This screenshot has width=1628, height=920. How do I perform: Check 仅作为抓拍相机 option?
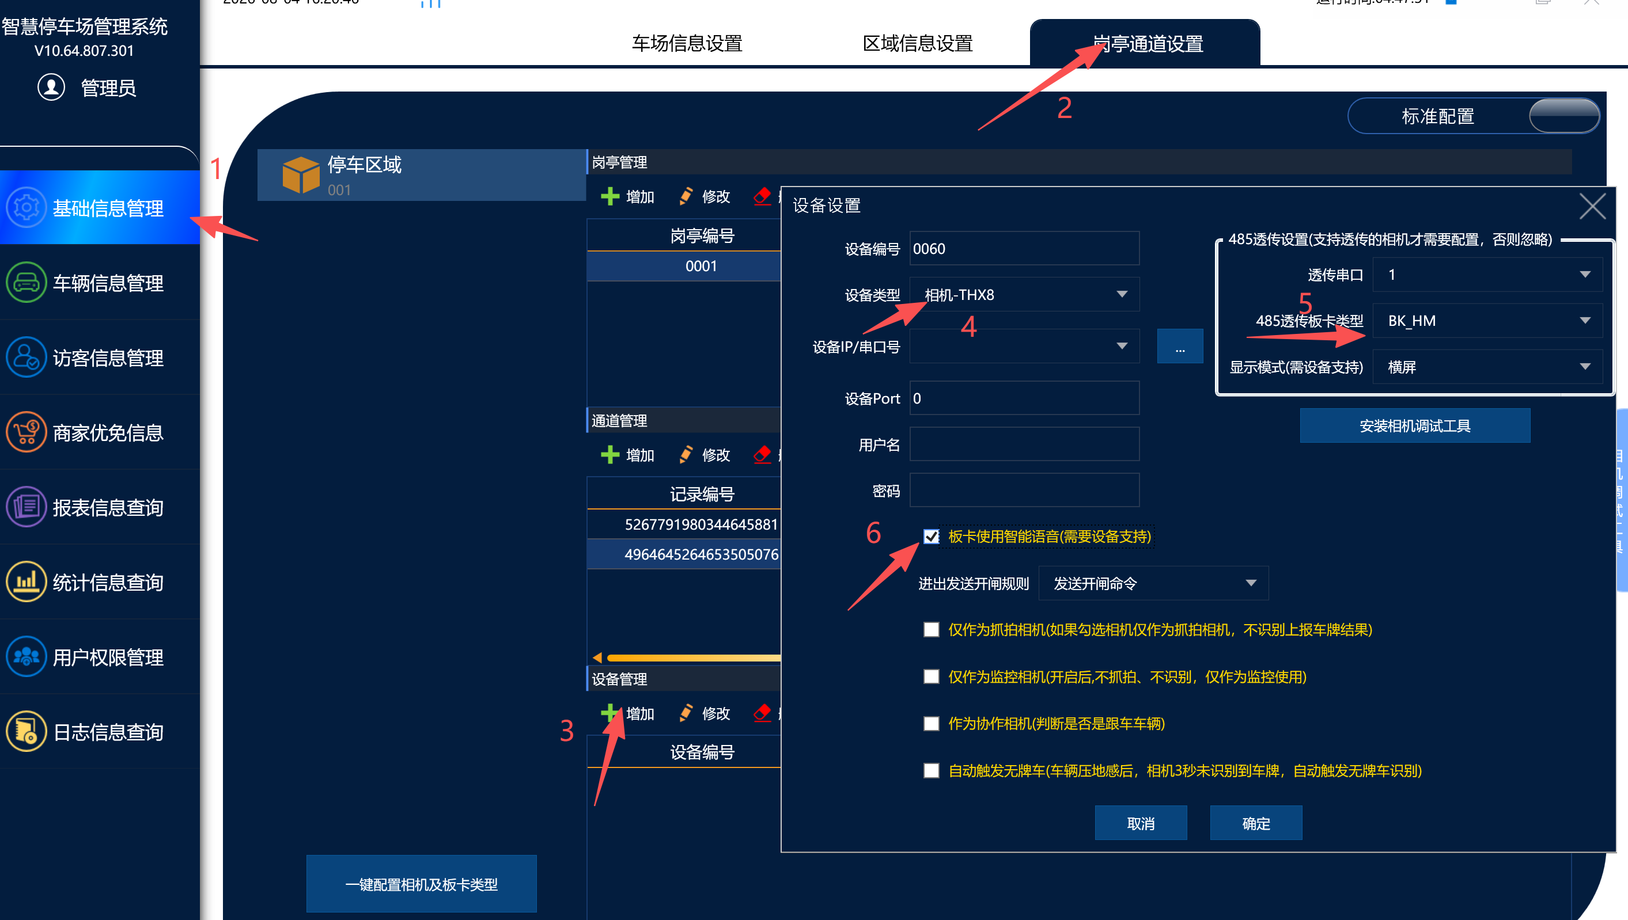932,630
